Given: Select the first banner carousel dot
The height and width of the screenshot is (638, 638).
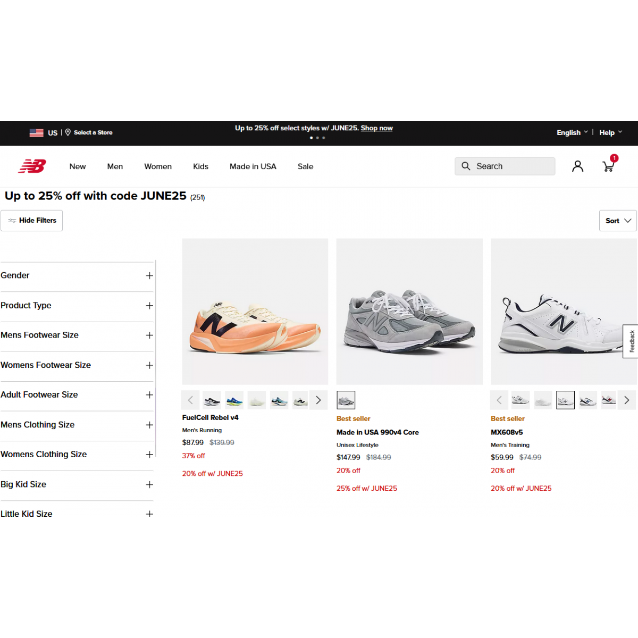Looking at the screenshot, I should click(311, 138).
